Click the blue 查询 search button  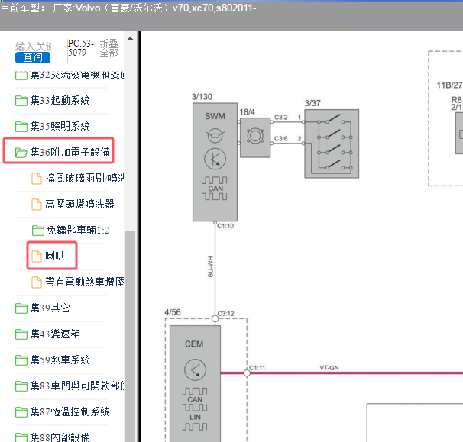click(33, 57)
